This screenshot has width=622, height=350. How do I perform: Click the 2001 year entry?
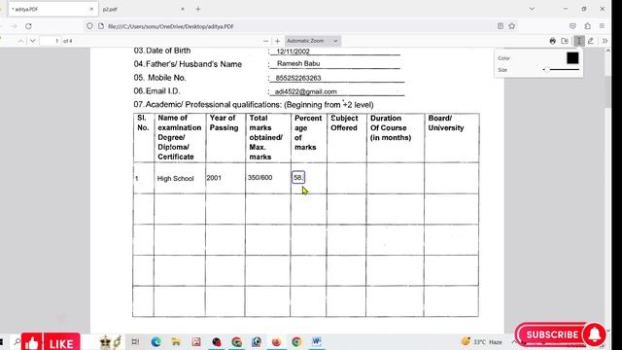point(214,178)
